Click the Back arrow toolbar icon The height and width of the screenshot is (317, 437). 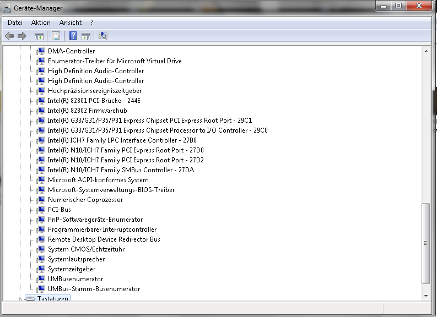coord(9,36)
